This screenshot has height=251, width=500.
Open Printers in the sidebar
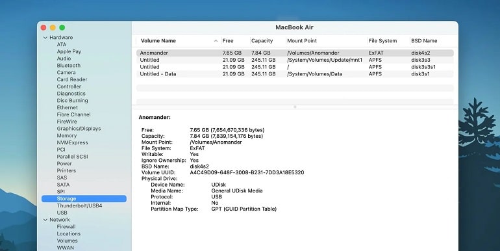(66, 171)
